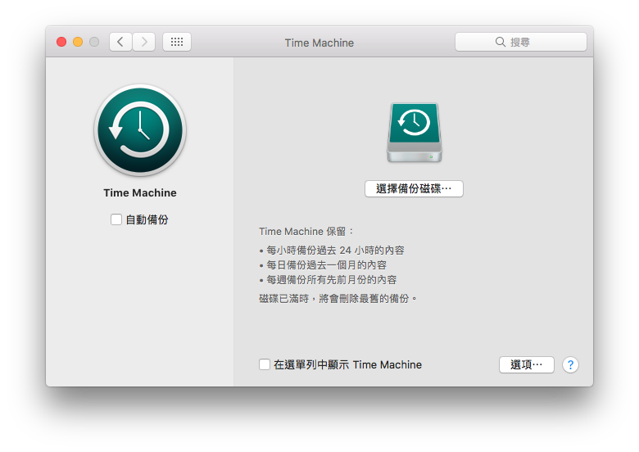Go forward using the right chevron

point(144,42)
